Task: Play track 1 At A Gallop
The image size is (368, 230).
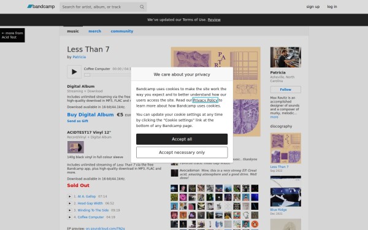Action: pos(69,196)
